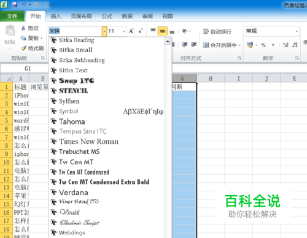
Task: Apply comma style number format
Action: (x=273, y=45)
